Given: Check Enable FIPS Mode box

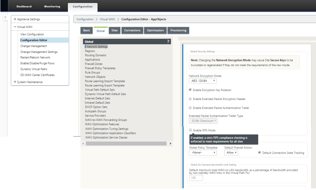Looking at the screenshot, I should (191, 130).
